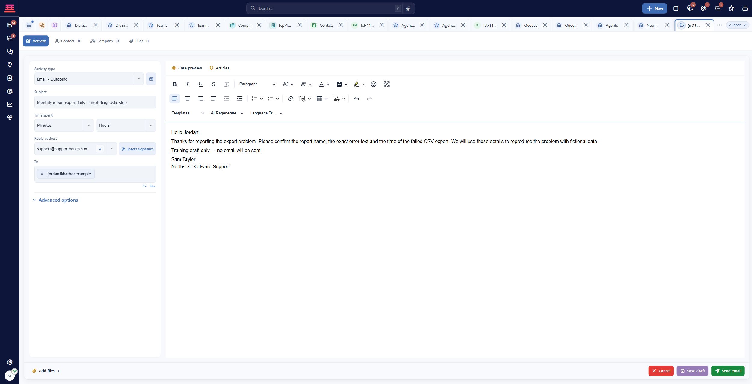This screenshot has width=752, height=384.
Task: Open the Hours time spent dropdown
Action: click(x=126, y=125)
